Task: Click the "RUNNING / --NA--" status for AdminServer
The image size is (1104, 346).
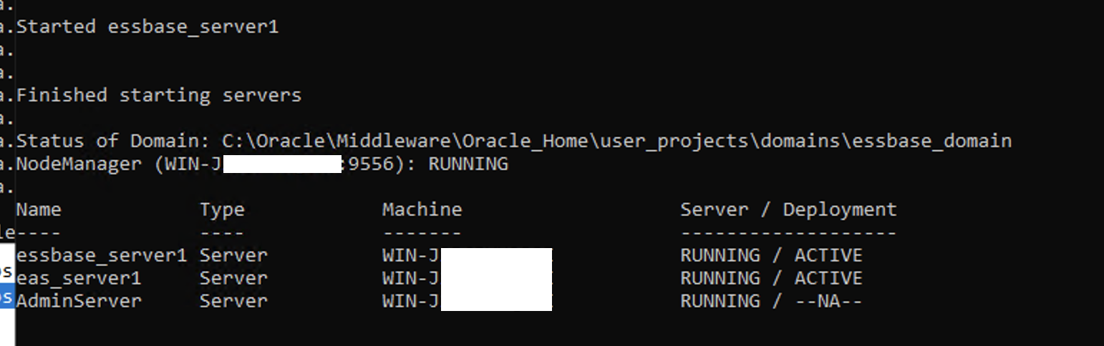Action: (771, 301)
